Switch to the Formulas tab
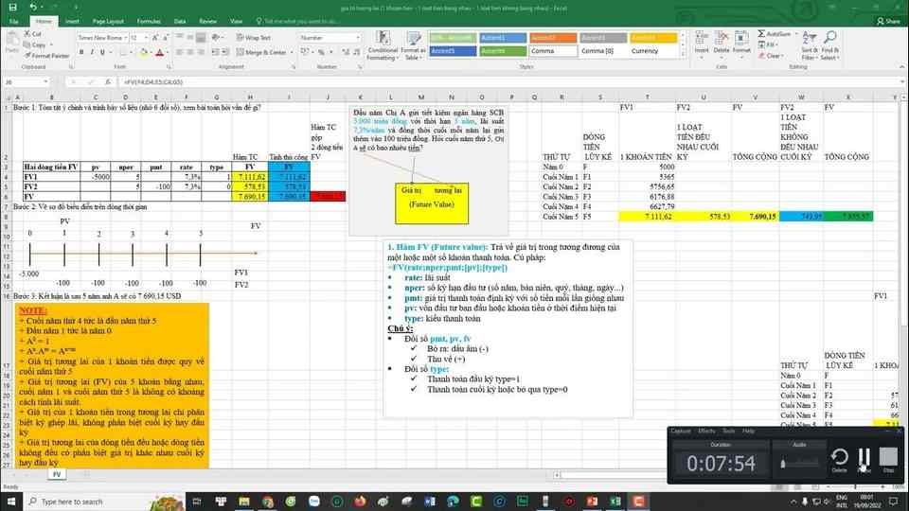Image resolution: width=909 pixels, height=511 pixels. (149, 22)
